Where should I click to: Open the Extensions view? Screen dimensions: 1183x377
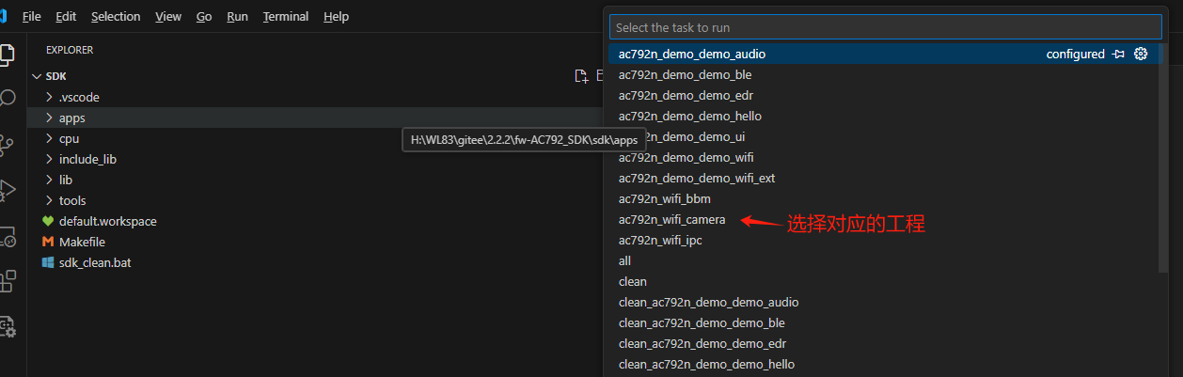pos(8,280)
